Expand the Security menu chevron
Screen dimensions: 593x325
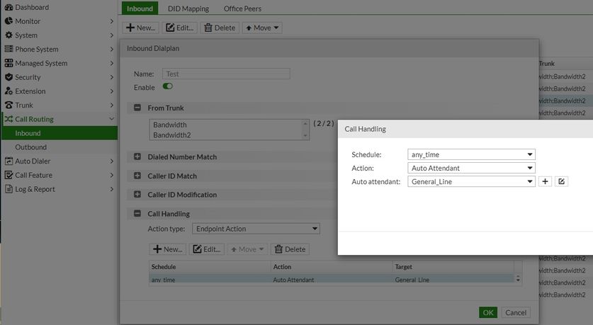click(x=111, y=77)
